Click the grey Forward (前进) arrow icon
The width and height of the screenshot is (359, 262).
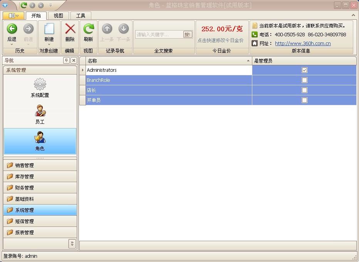pyautogui.click(x=29, y=29)
